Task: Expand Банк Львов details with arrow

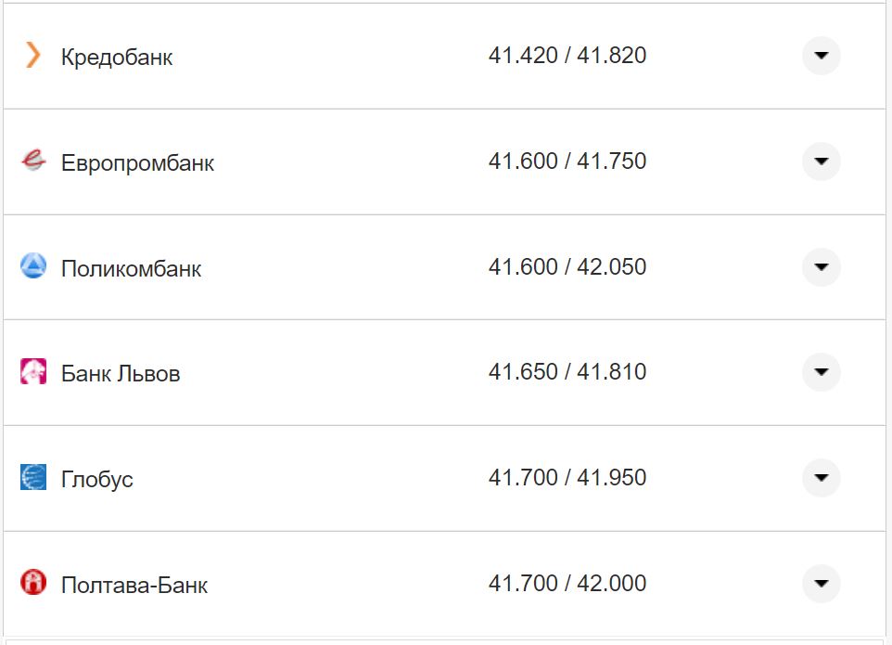Action: coord(821,372)
